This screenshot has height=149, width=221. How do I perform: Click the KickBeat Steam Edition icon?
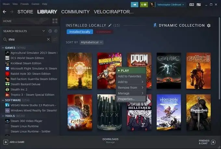7,63
